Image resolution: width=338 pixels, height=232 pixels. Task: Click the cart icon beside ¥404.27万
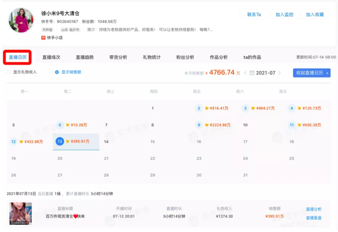[253, 108]
